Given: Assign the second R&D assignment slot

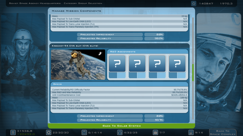Looking at the screenshot, I should click(137, 64).
